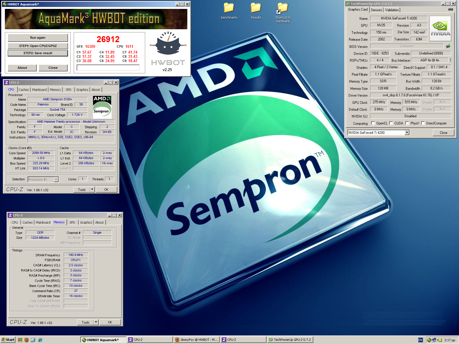The image size is (459, 344).
Task: Toggle the DirectCompute checkbox in GPU-Z
Action: 423,123
